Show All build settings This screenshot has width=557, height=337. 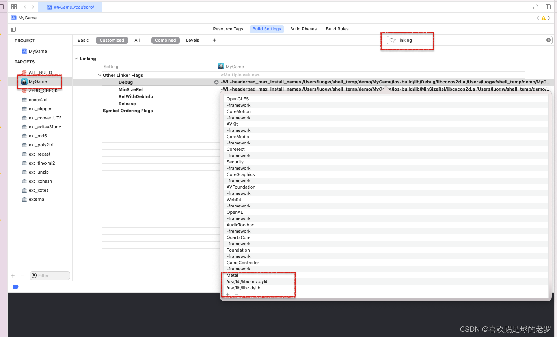(137, 40)
